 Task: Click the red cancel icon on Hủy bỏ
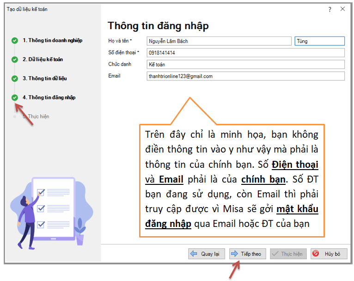point(316,254)
